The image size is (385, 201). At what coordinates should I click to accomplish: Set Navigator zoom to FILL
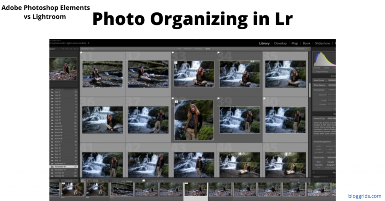pyautogui.click(x=67, y=49)
